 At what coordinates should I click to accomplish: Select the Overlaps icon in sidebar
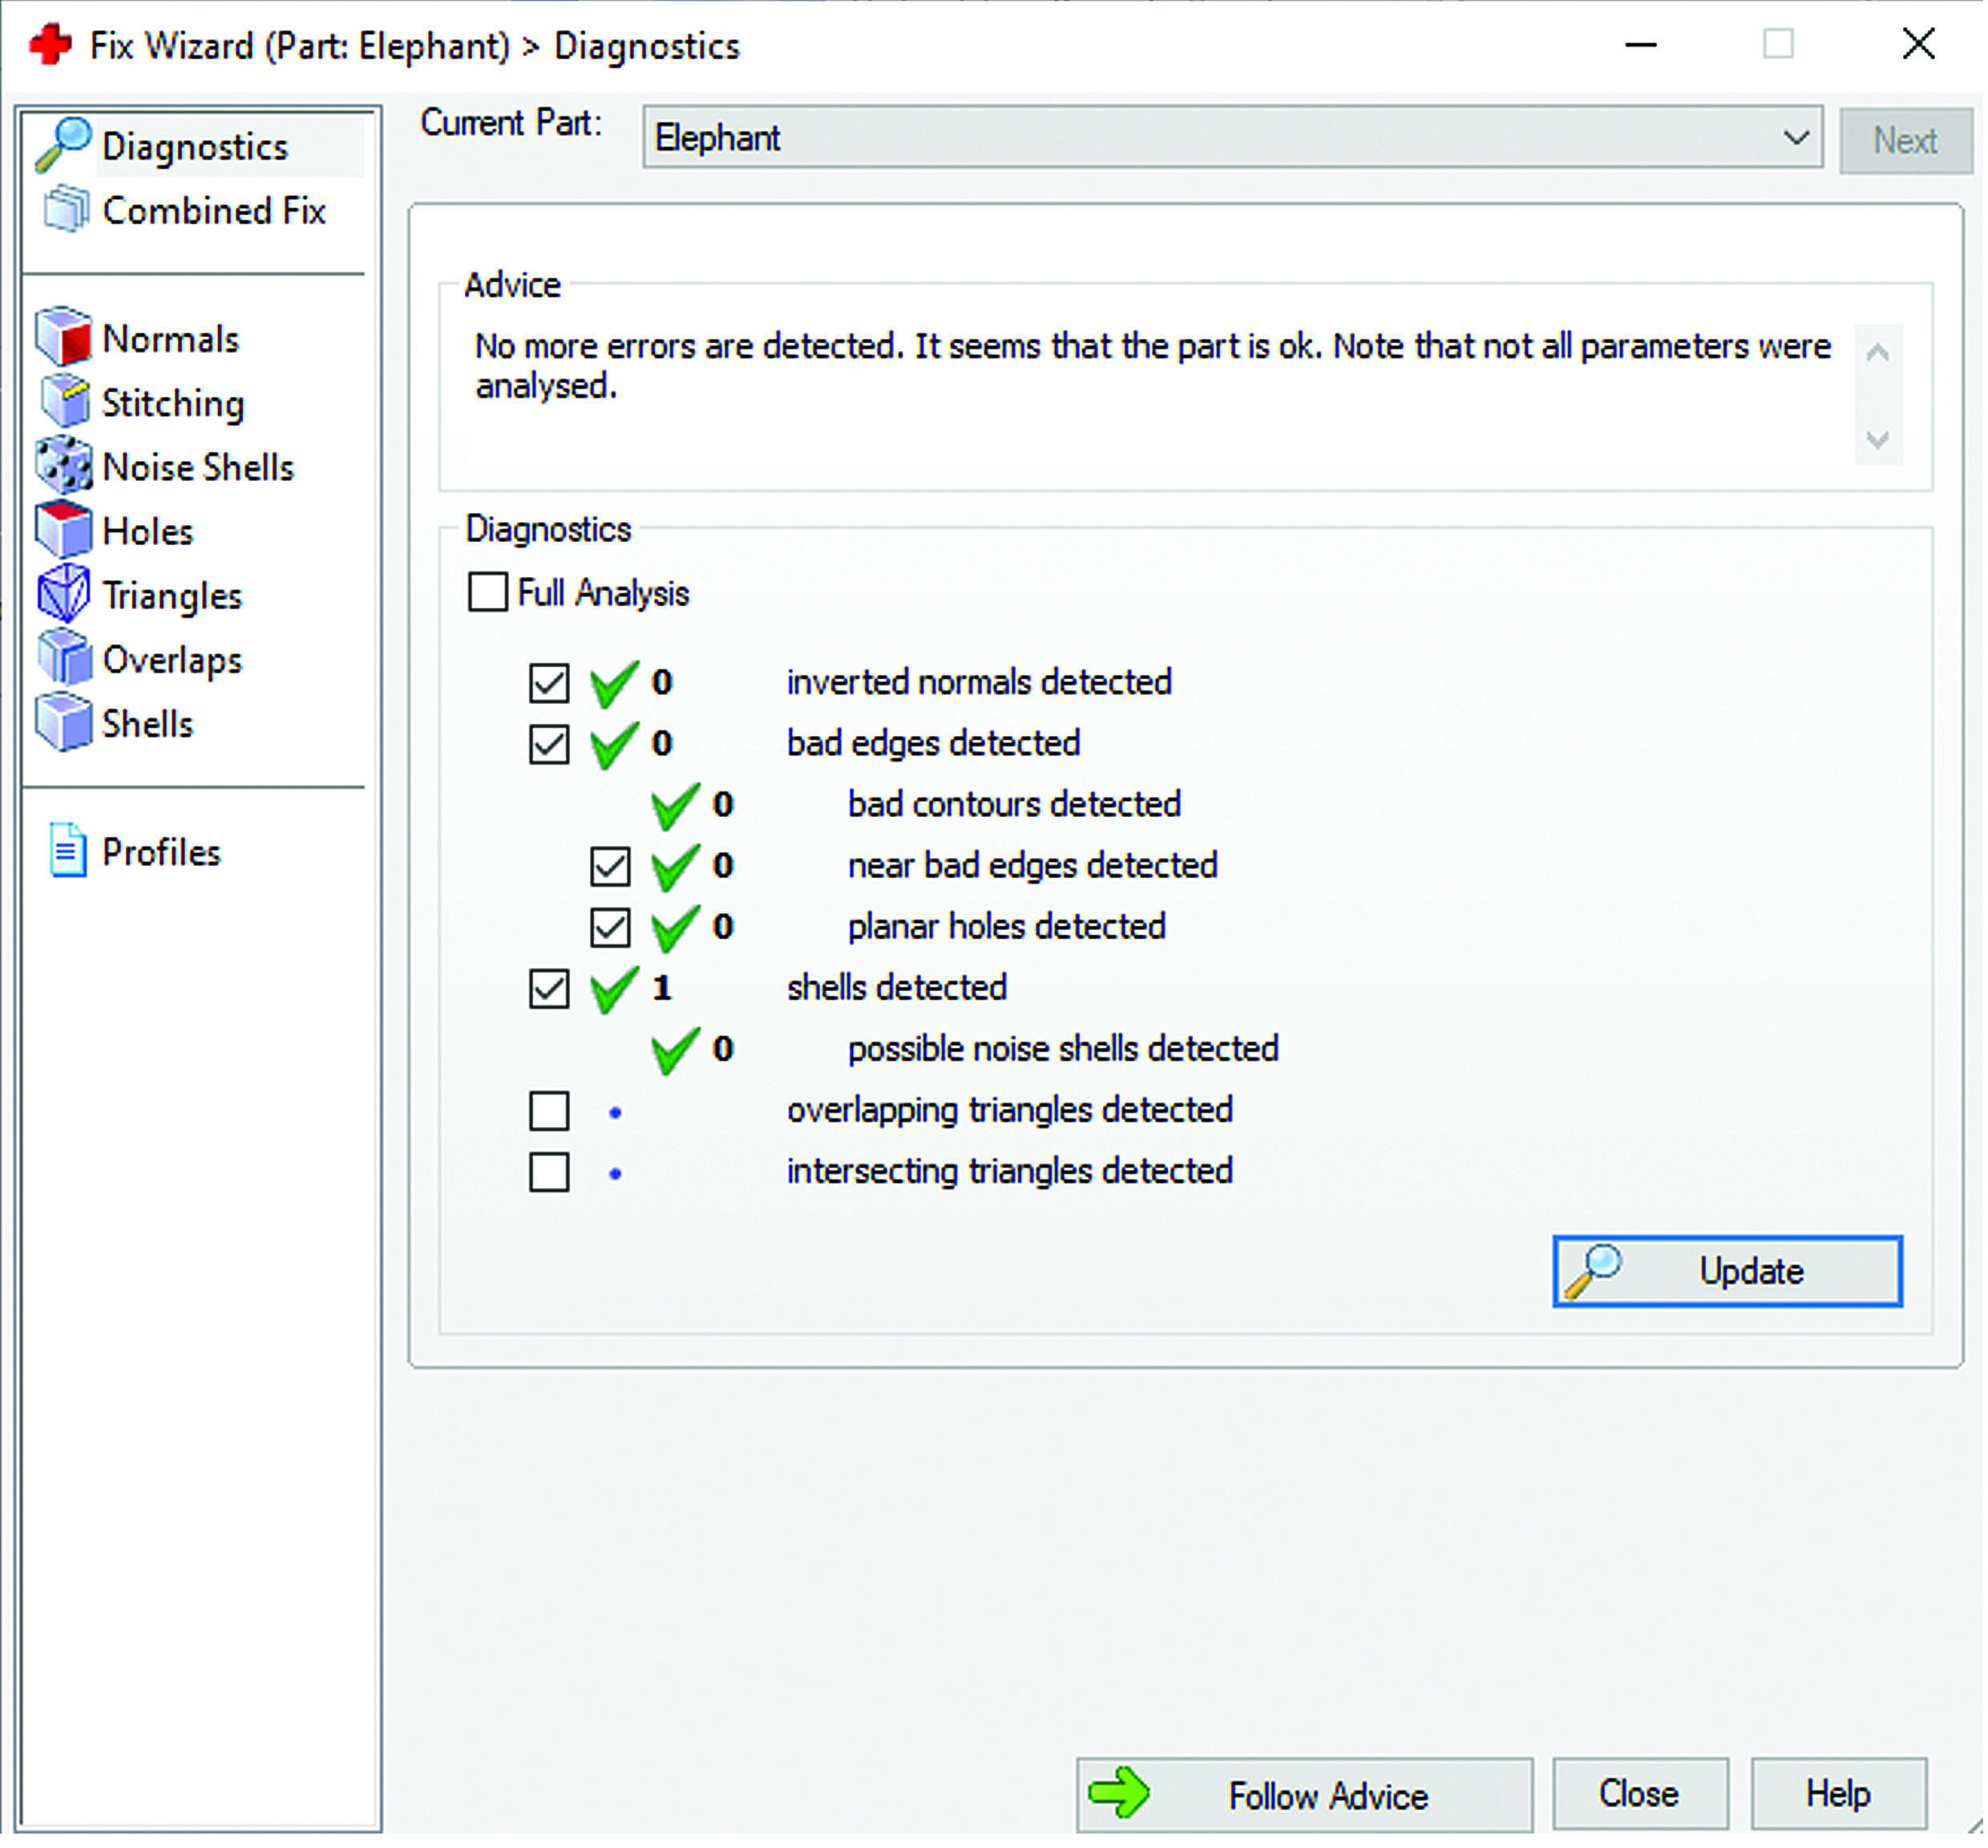(x=64, y=658)
